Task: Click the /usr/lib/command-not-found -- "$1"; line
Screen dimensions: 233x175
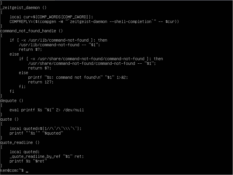Action: [x=60, y=45]
